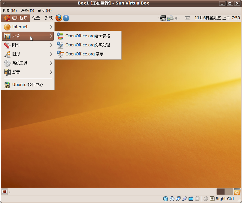Launch Ubuntu 软件中心
The width and height of the screenshot is (242, 203).
(x=28, y=85)
